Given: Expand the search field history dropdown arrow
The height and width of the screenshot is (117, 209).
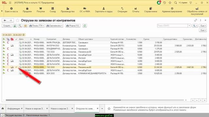Looking at the screenshot, I should point(189,26).
